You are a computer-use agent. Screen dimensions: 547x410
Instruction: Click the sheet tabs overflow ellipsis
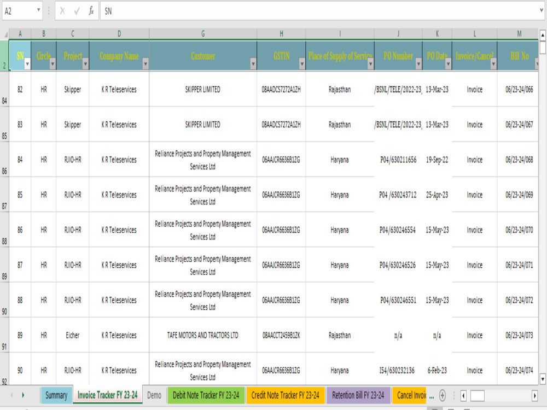pos(432,396)
